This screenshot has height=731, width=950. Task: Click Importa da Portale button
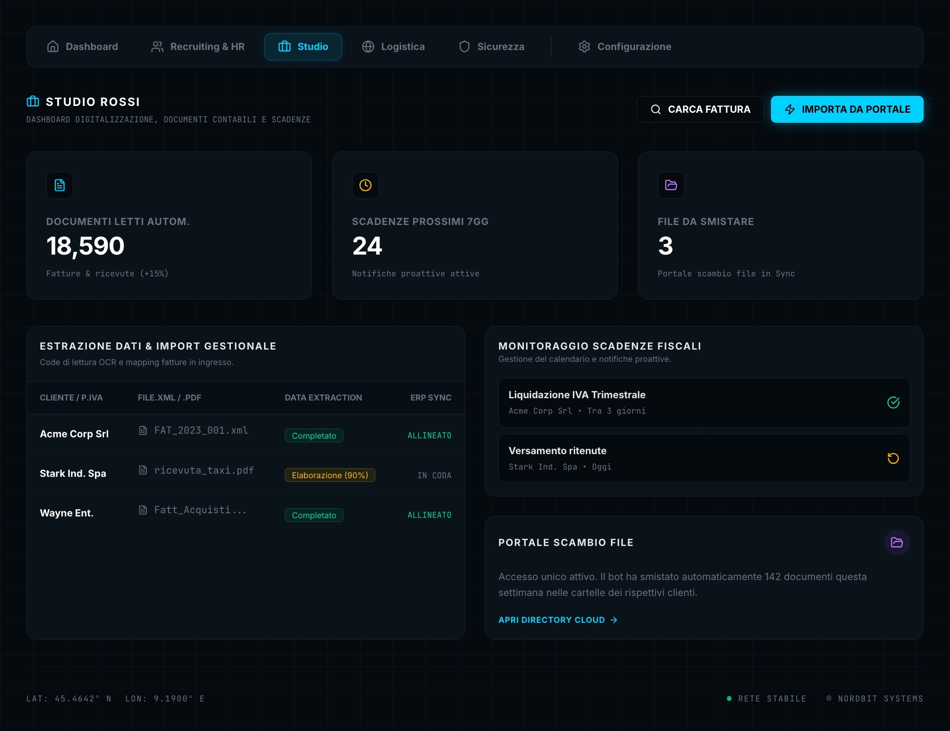[x=847, y=109]
